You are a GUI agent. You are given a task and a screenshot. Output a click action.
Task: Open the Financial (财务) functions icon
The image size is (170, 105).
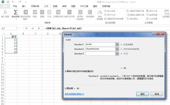pyautogui.click(x=35, y=12)
